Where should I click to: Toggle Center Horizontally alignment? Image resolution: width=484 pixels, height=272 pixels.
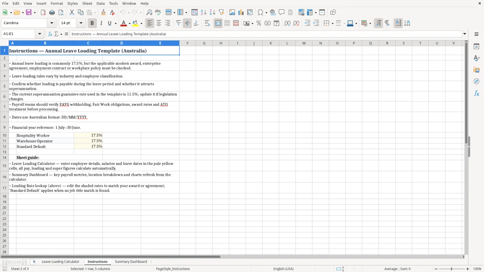click(x=159, y=23)
